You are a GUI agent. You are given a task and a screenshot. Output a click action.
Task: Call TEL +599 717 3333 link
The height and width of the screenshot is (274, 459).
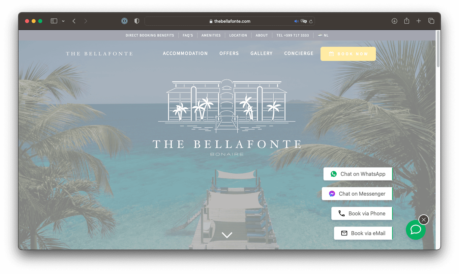[x=293, y=35]
